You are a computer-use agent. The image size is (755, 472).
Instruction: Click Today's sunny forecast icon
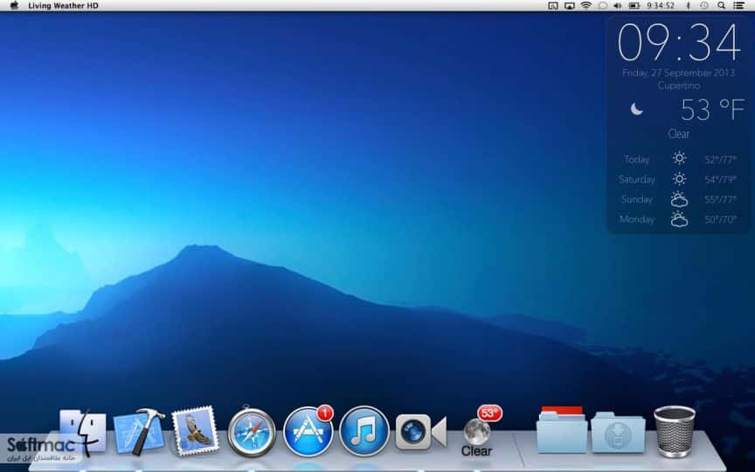[679, 158]
